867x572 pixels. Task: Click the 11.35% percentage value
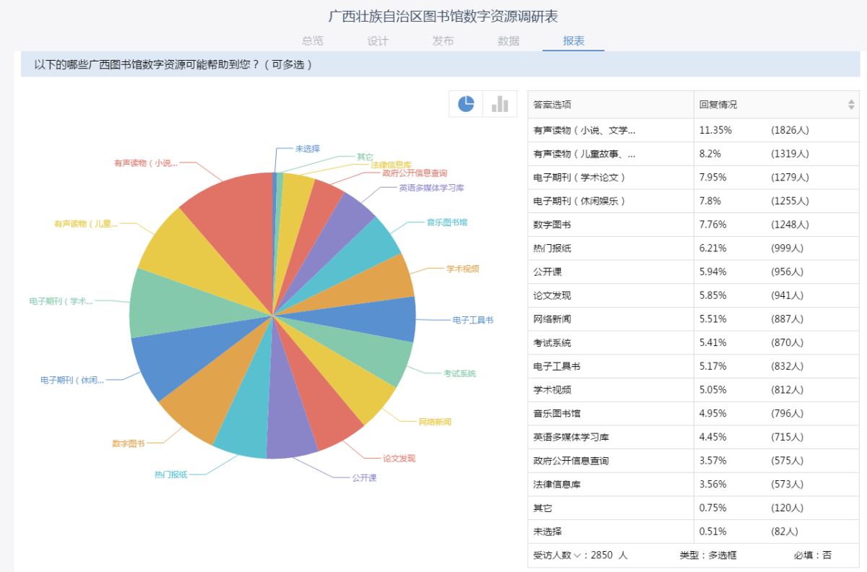pos(716,130)
